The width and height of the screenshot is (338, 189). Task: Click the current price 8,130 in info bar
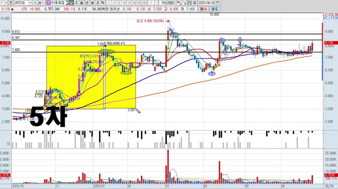pos(6,9)
